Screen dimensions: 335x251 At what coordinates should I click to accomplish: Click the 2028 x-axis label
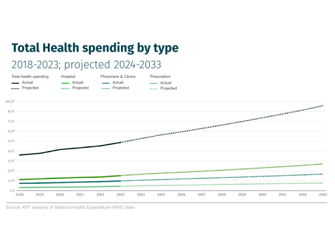[222, 195]
